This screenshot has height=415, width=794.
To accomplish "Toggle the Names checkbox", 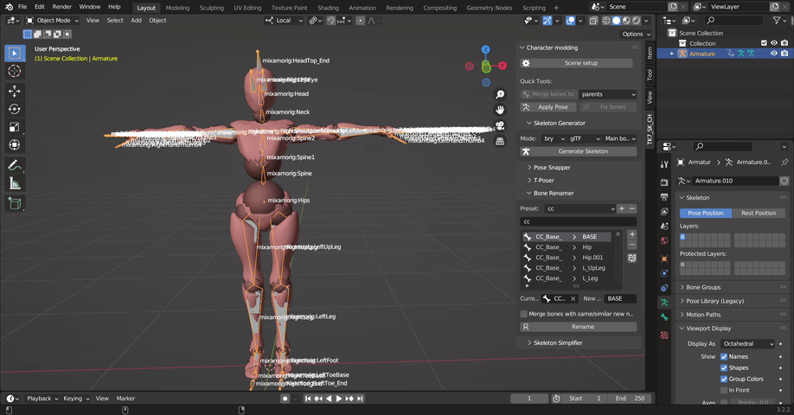I will pos(724,357).
